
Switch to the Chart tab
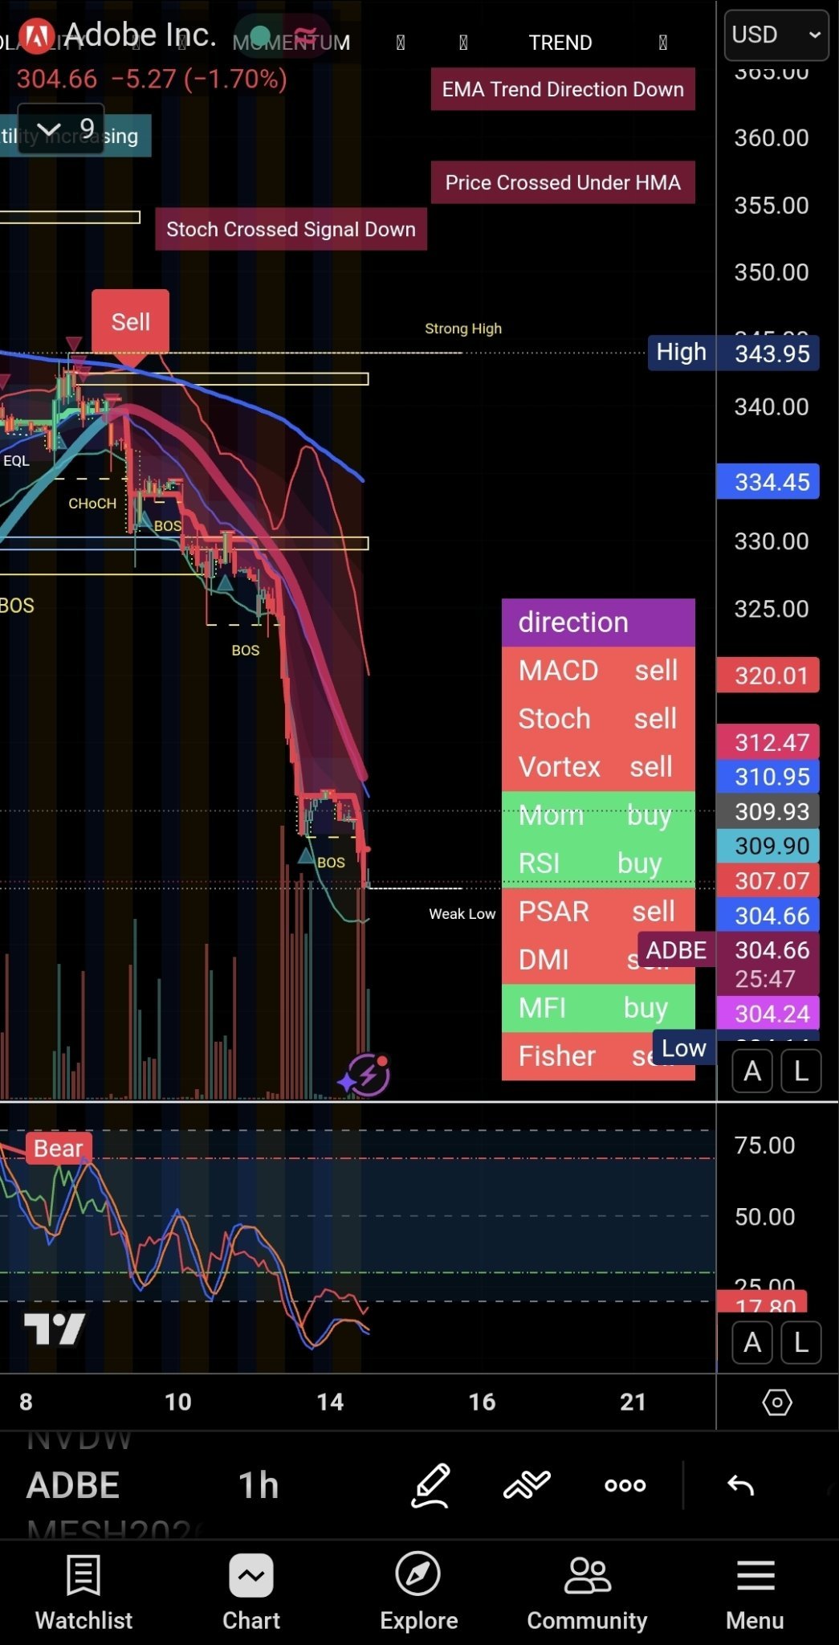[251, 1593]
